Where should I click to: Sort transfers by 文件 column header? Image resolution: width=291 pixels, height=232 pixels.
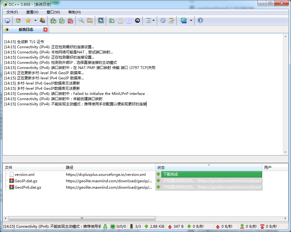34,168
